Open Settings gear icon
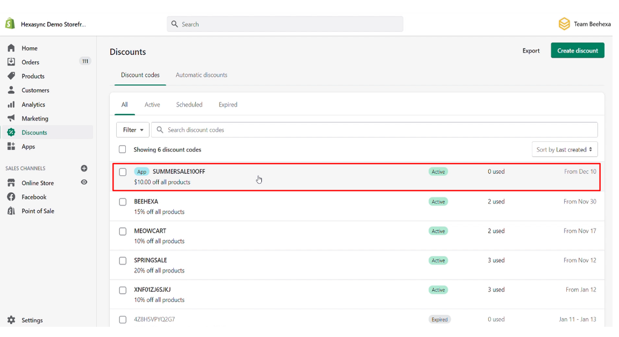Image resolution: width=619 pixels, height=337 pixels. click(11, 320)
